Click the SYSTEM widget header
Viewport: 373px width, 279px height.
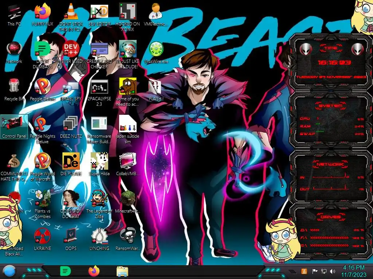click(x=330, y=106)
